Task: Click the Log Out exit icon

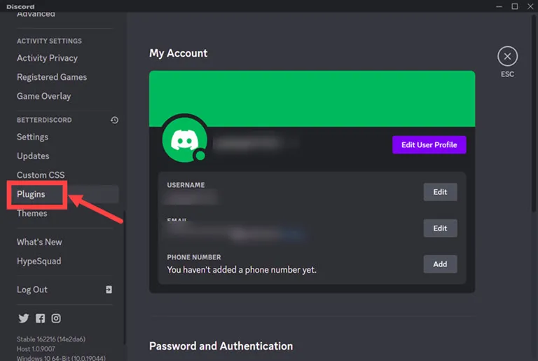Action: [109, 290]
